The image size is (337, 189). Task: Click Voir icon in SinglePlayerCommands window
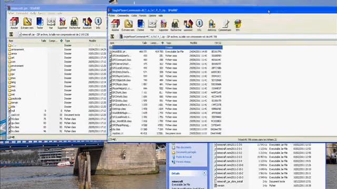click(x=152, y=25)
